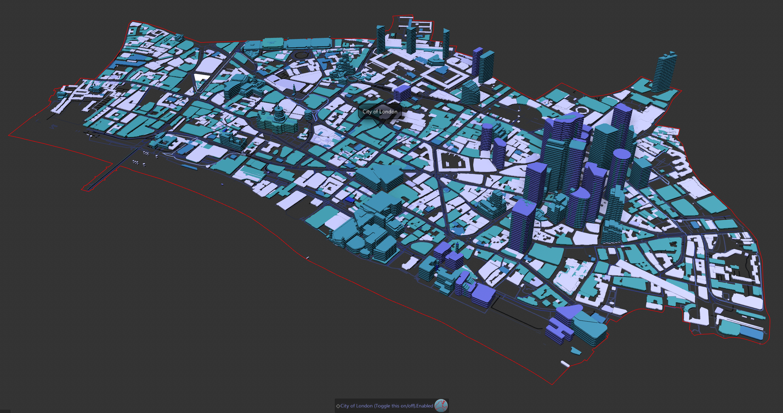Click the small white boat shape on the river
The width and height of the screenshot is (783, 413).
click(x=565, y=364)
